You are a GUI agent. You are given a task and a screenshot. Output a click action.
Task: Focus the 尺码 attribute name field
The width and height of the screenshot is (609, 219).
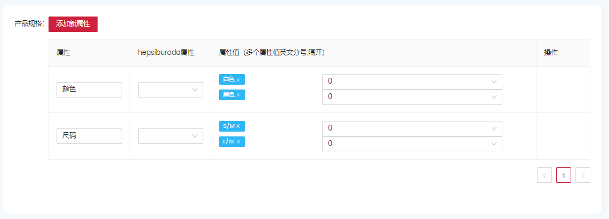tap(90, 136)
